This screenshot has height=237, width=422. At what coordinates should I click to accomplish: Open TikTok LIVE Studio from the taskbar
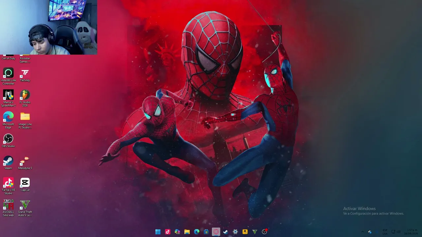coord(167,232)
